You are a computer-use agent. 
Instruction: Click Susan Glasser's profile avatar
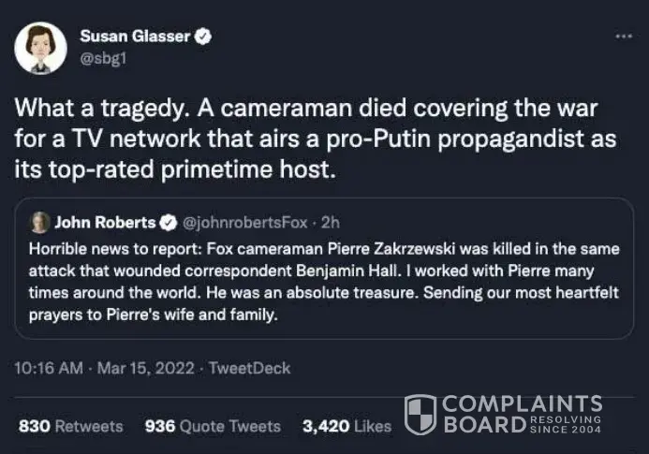tap(40, 48)
